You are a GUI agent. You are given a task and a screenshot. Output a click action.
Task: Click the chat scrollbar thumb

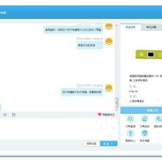(x=117, y=103)
